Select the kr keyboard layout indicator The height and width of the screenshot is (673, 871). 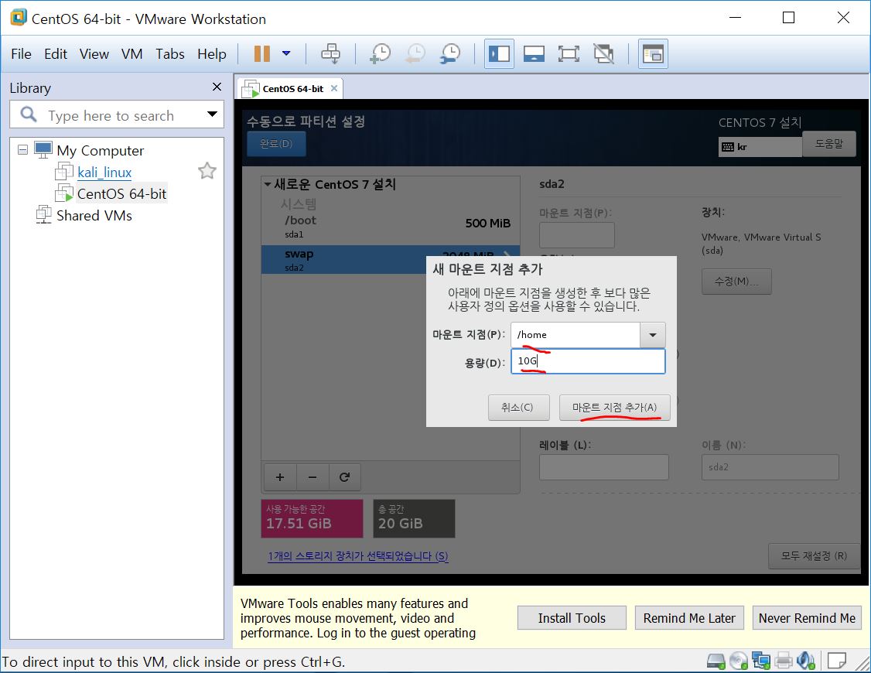pyautogui.click(x=760, y=147)
